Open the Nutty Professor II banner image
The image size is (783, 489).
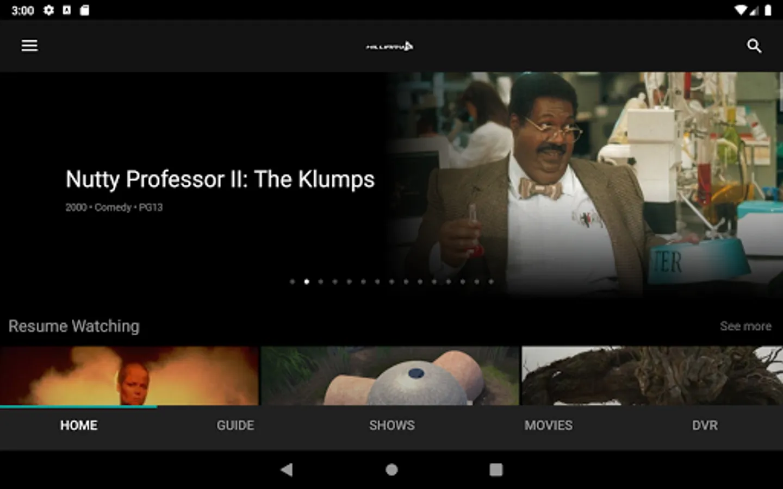(x=585, y=185)
